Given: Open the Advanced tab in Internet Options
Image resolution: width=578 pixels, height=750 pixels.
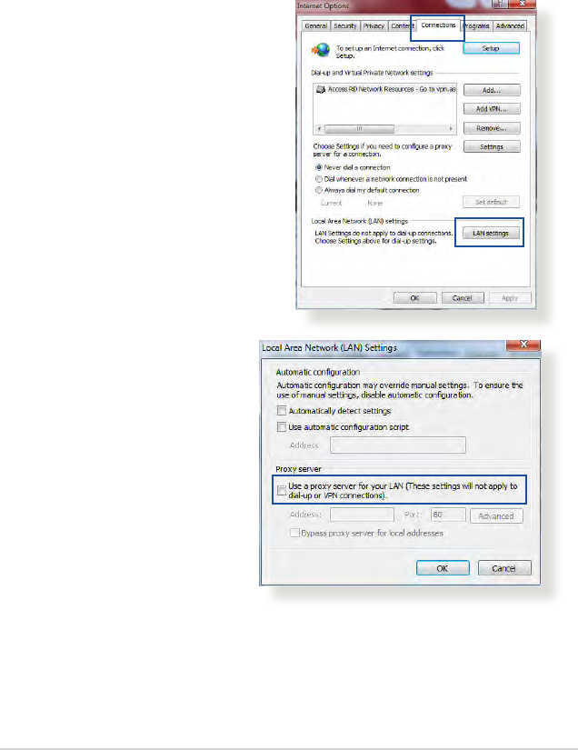Looking at the screenshot, I should pos(510,25).
